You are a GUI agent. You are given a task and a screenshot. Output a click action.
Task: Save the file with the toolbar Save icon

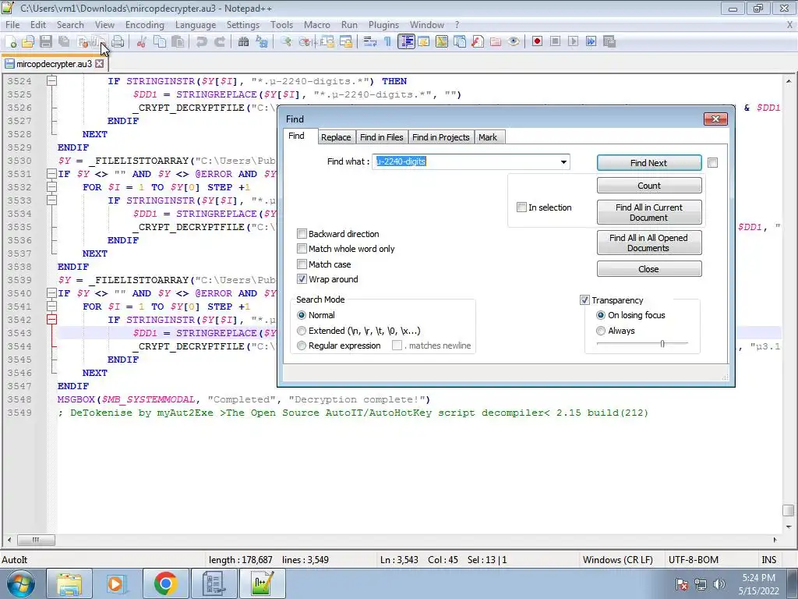46,42
